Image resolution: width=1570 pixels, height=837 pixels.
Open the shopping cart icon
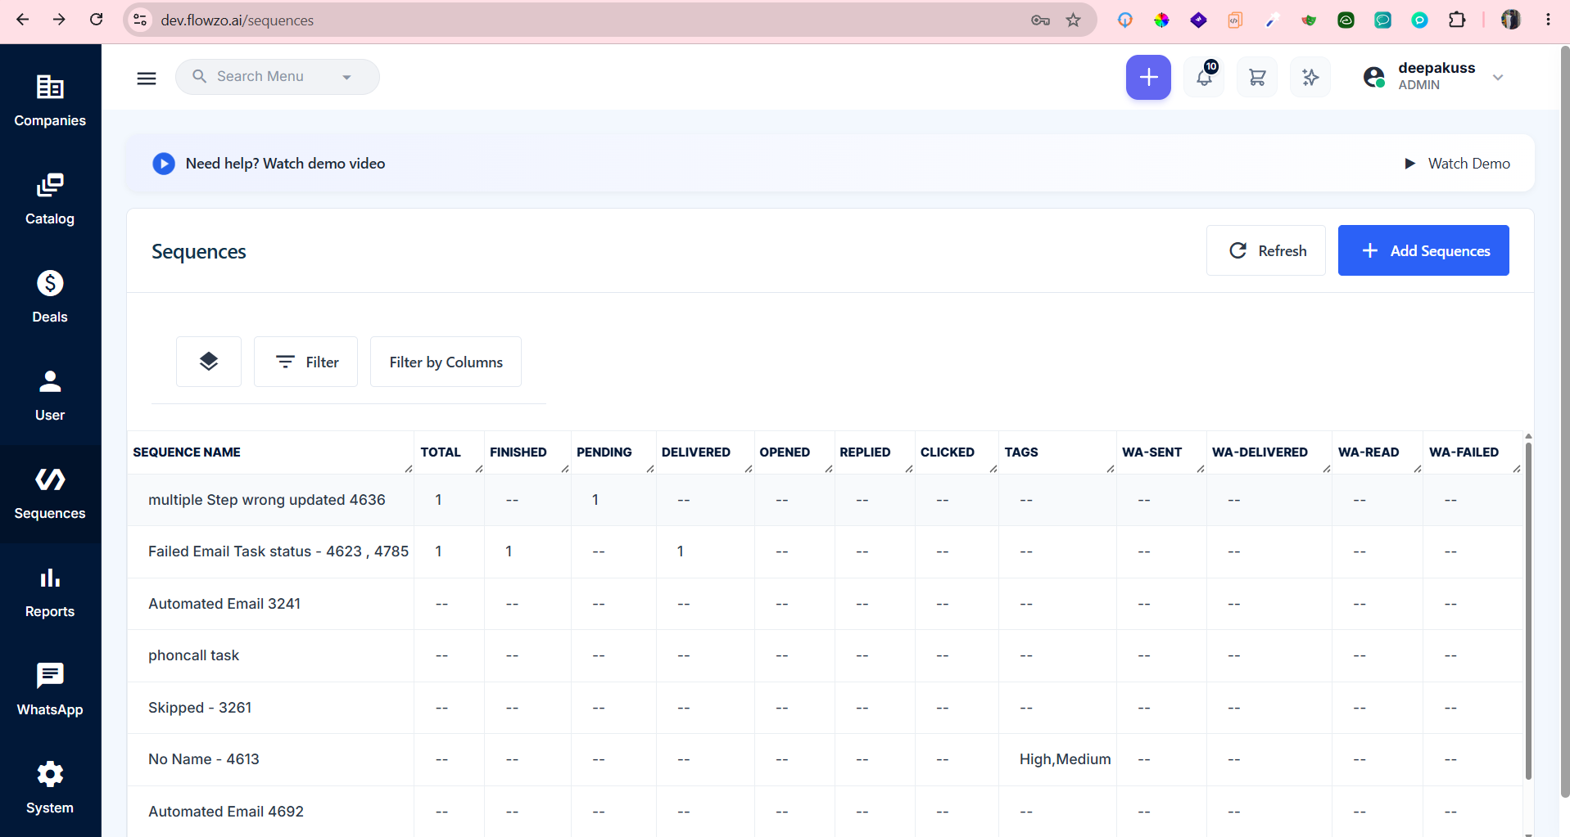click(x=1257, y=78)
